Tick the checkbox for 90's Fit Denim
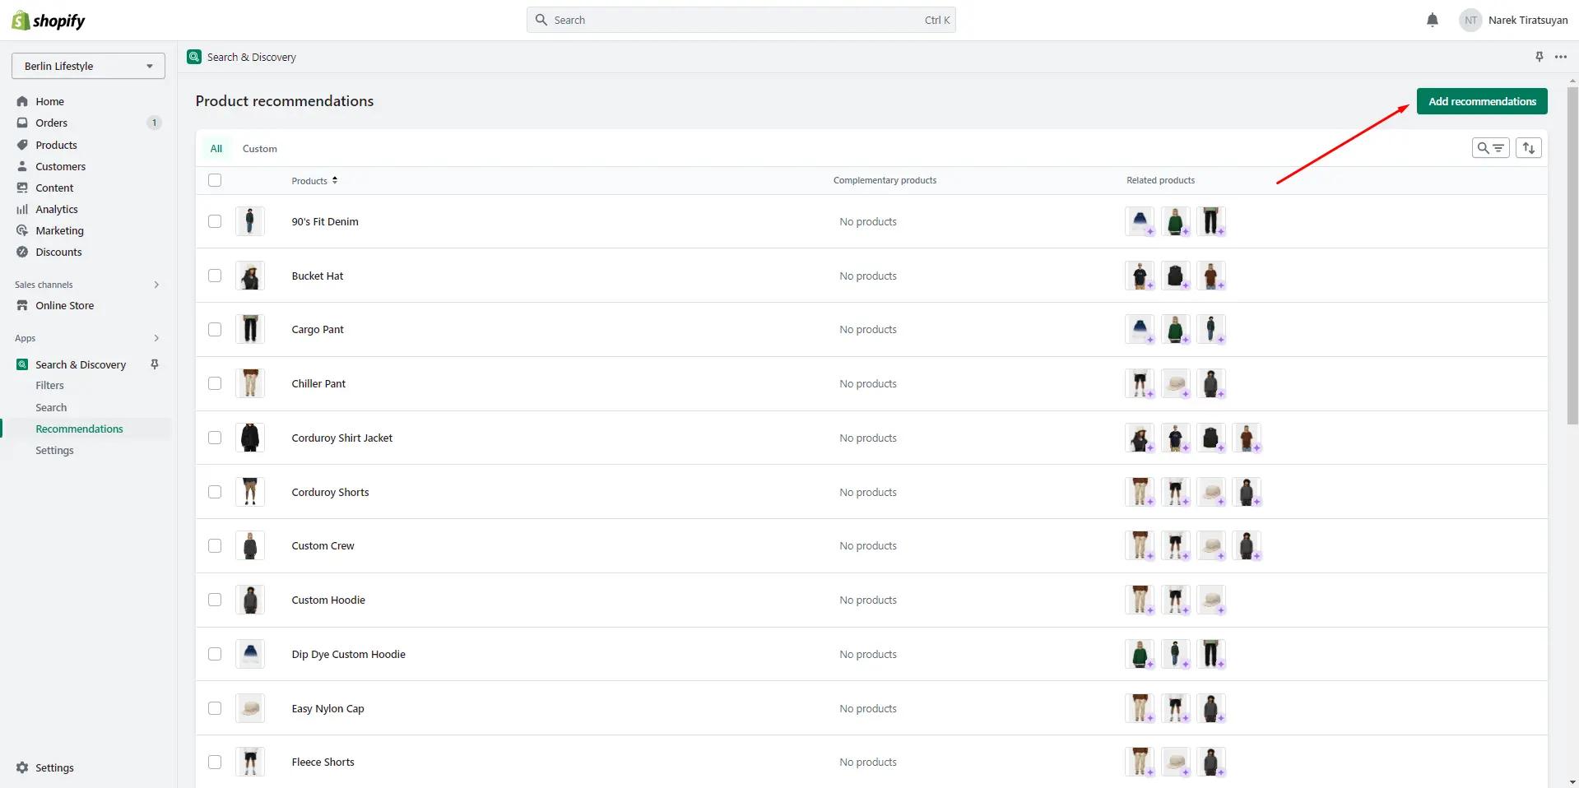The width and height of the screenshot is (1579, 788). click(x=215, y=221)
